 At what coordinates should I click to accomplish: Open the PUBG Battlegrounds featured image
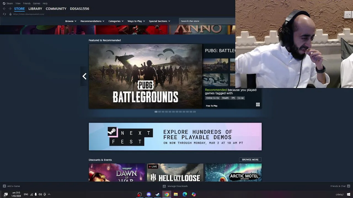tap(145, 76)
